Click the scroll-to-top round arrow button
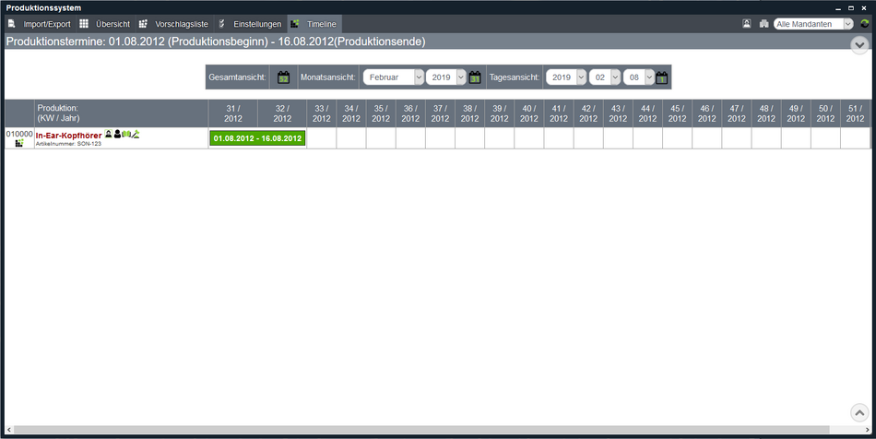The image size is (876, 439). pos(858,413)
